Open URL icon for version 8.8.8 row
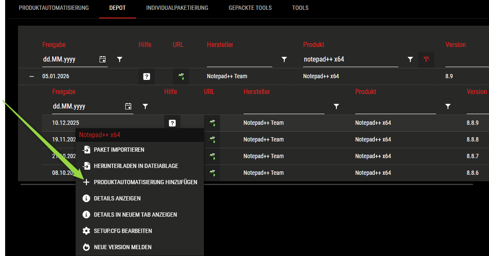The width and height of the screenshot is (489, 256). coord(212,140)
